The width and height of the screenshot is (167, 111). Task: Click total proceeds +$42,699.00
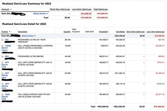pyautogui.click(x=103, y=107)
